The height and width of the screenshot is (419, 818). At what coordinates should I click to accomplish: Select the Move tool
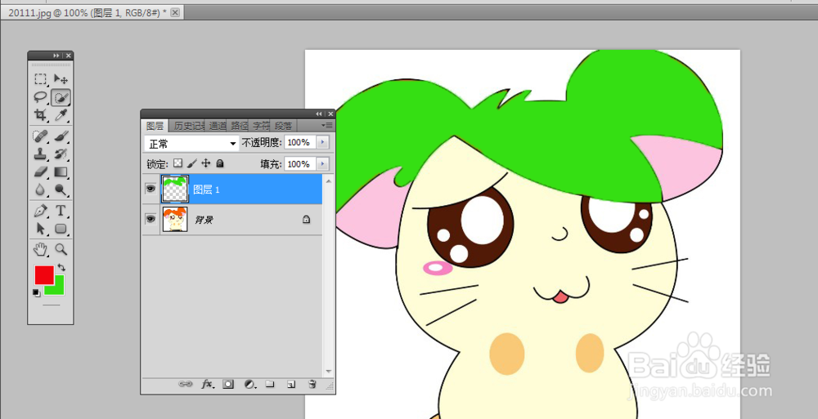pyautogui.click(x=61, y=79)
